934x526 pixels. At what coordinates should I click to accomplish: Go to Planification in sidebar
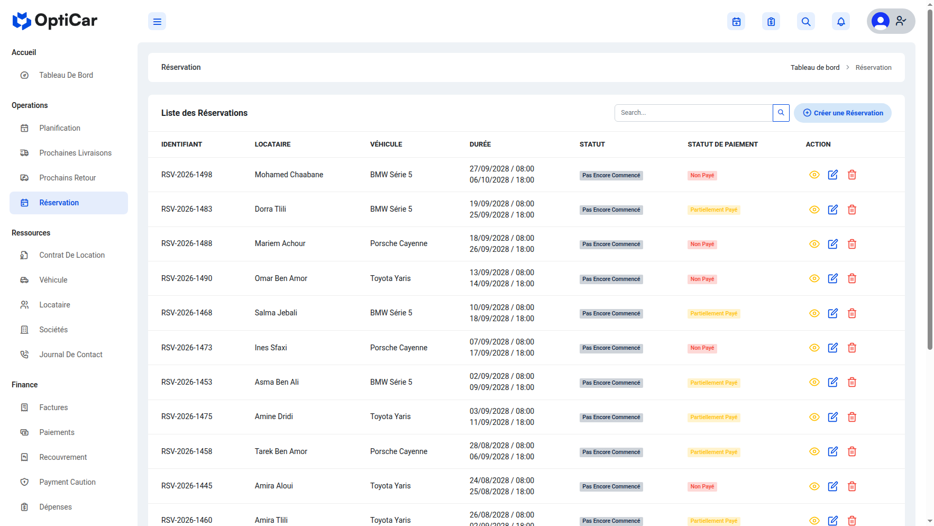tap(69, 128)
